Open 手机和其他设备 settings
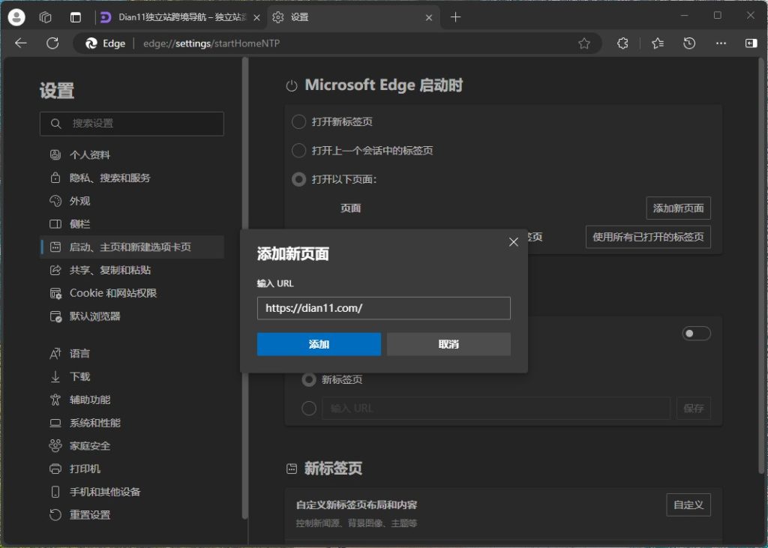768x548 pixels. point(132,492)
